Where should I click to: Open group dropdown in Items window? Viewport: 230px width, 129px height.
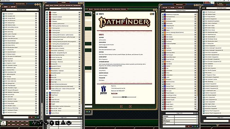pos(66,8)
